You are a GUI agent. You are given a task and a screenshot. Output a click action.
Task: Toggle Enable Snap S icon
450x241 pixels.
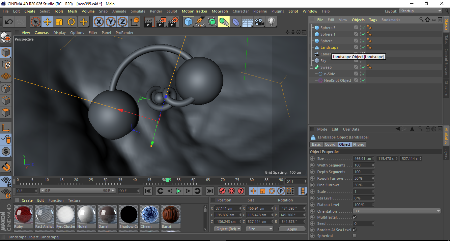pyautogui.click(x=6, y=152)
